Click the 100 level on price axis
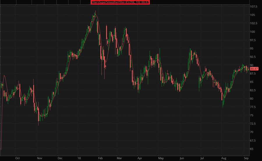The width and height of the screenshot is (262, 161). click(x=253, y=32)
